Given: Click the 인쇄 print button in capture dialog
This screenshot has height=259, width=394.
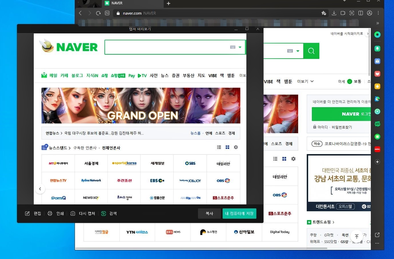Looking at the screenshot, I should pos(56,214).
